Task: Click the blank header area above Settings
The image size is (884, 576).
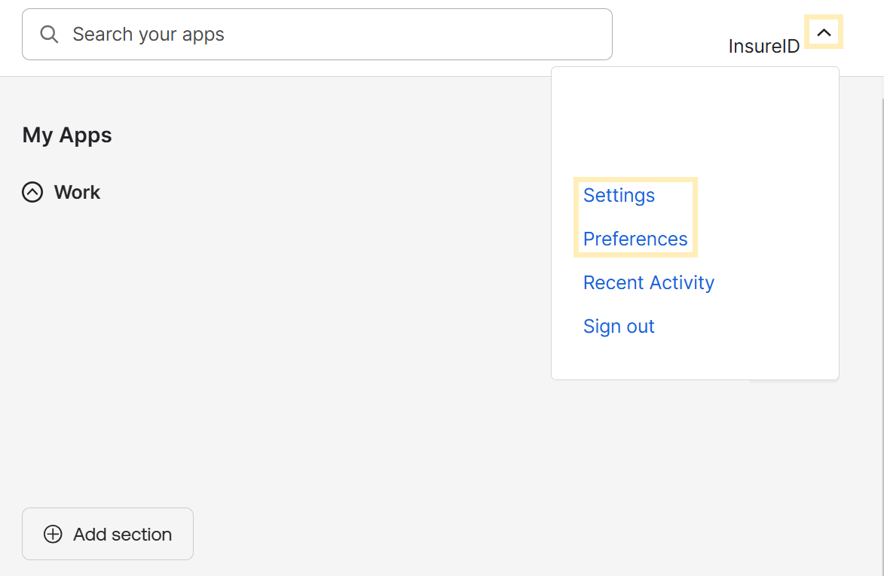Action: (x=693, y=120)
